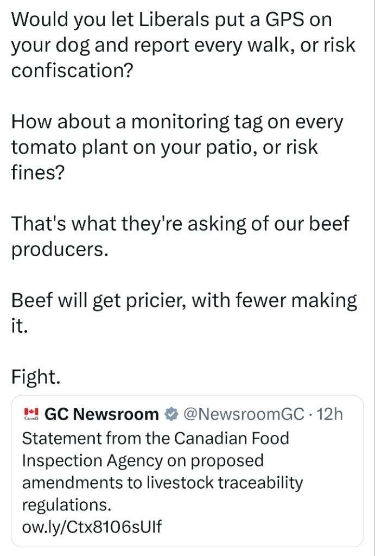The image size is (375, 556).
Task: Open the ow.ly/Ctx8106sUIf link
Action: pyautogui.click(x=92, y=527)
